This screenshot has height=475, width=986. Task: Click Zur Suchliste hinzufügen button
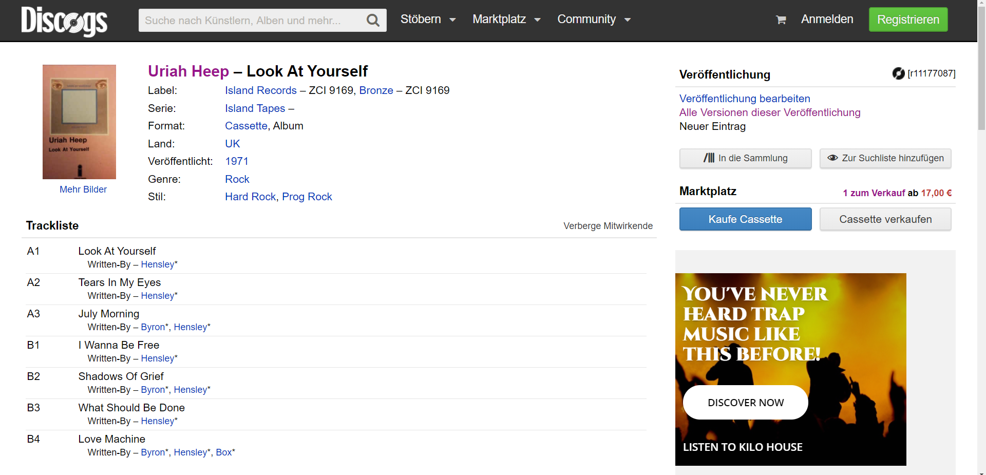(x=885, y=158)
